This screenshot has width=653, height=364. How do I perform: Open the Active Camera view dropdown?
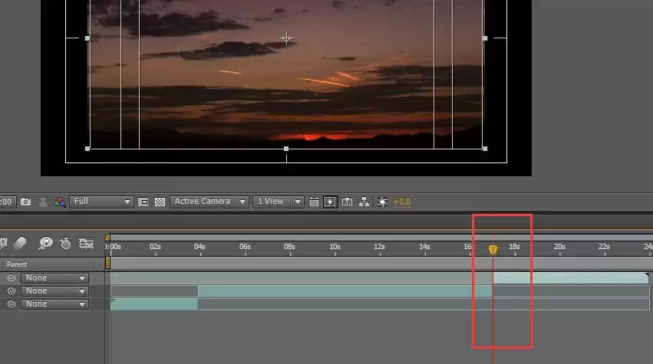click(209, 202)
